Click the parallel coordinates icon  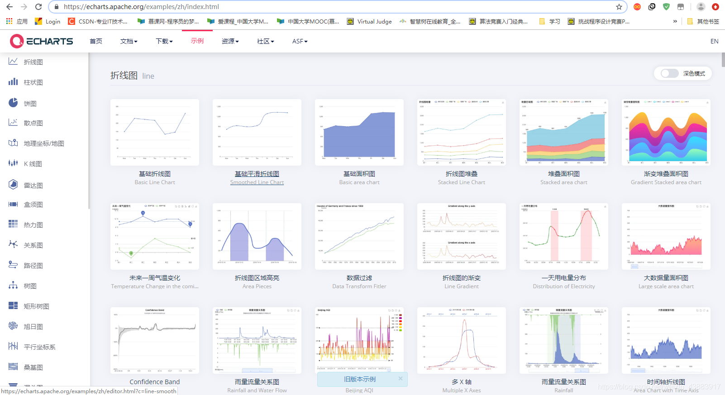[13, 347]
